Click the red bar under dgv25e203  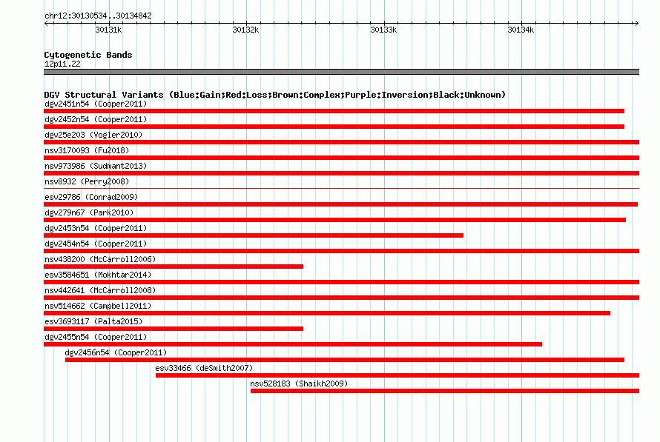341,142
